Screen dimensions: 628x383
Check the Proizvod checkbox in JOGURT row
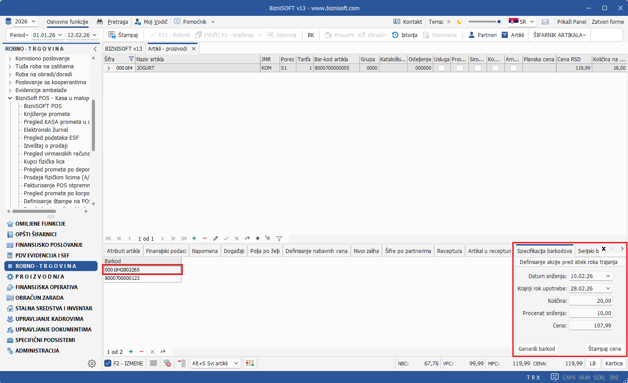pyautogui.click(x=460, y=68)
